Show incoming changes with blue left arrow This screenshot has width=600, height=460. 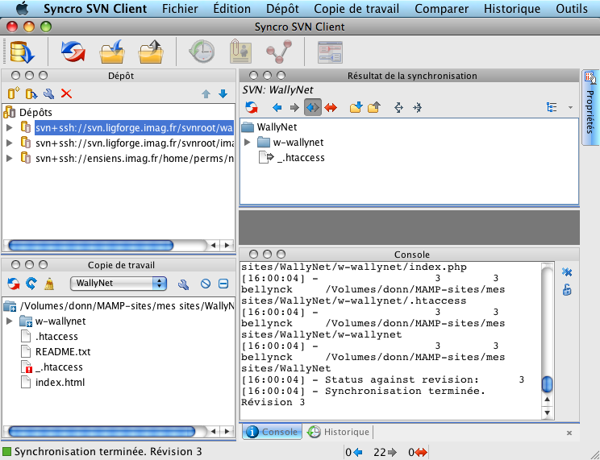click(x=277, y=108)
